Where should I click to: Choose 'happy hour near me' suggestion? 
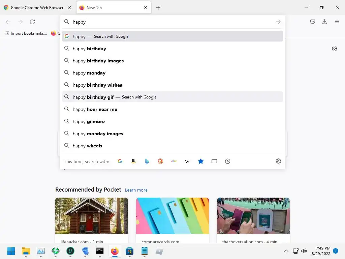coord(172,109)
